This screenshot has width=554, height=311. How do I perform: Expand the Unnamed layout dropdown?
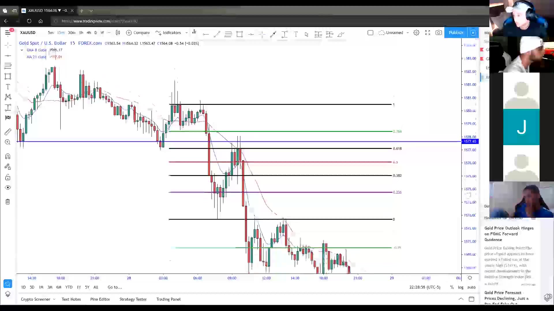tap(408, 33)
